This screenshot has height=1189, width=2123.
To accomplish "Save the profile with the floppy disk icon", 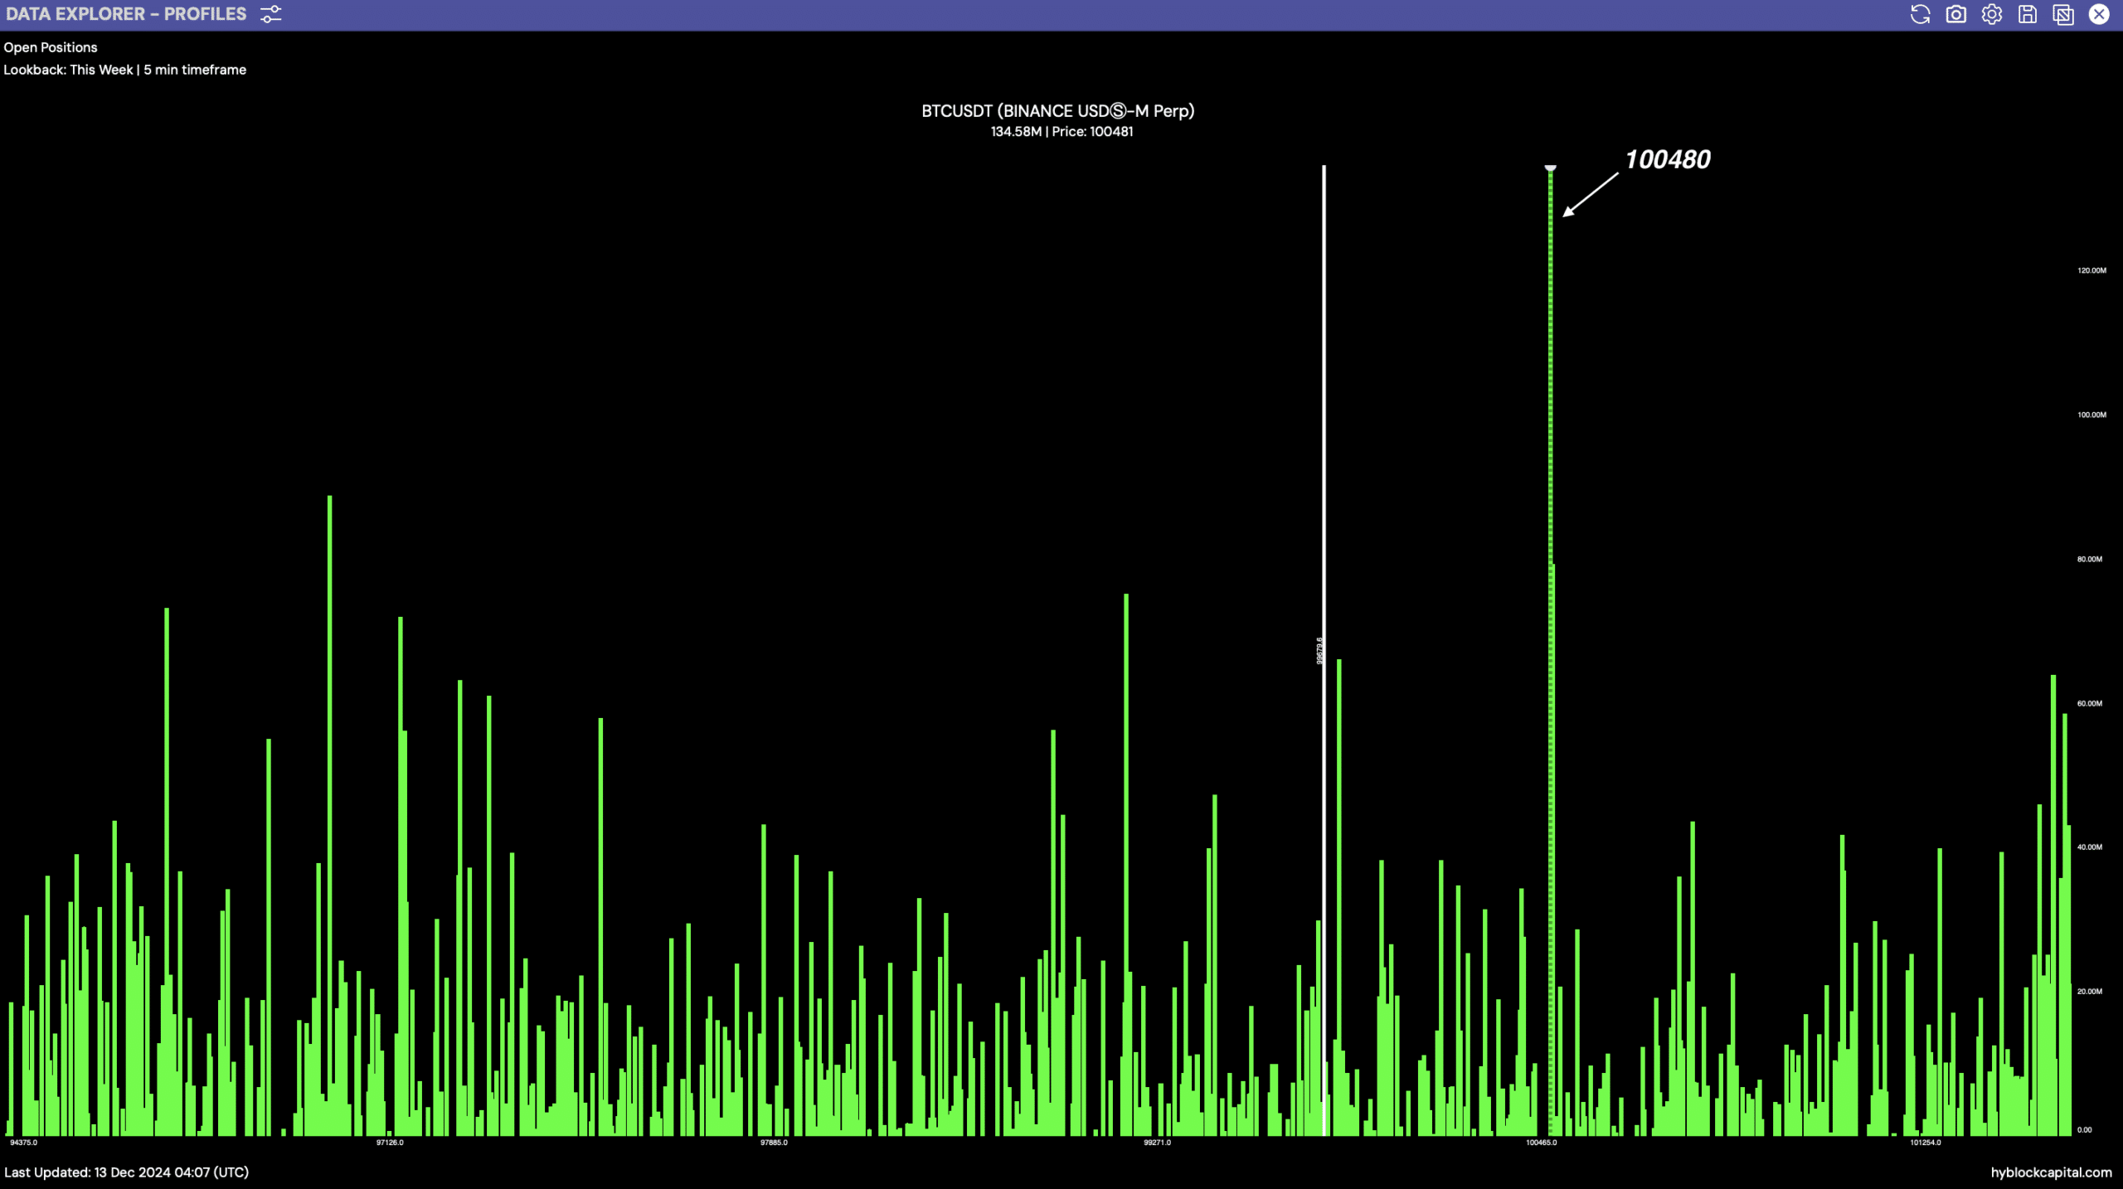I will pos(2027,14).
